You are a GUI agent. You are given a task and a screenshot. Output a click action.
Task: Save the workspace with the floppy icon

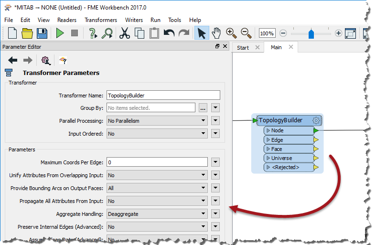(42, 33)
